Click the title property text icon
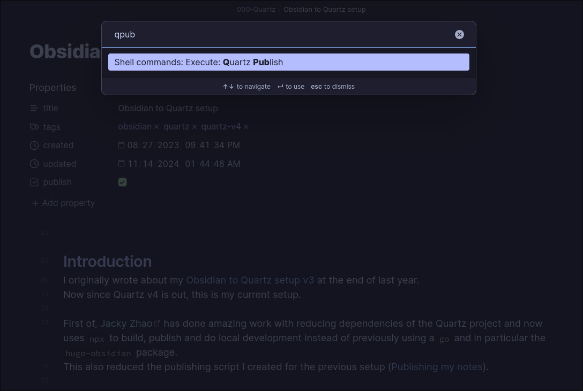This screenshot has height=391, width=583. (34, 108)
